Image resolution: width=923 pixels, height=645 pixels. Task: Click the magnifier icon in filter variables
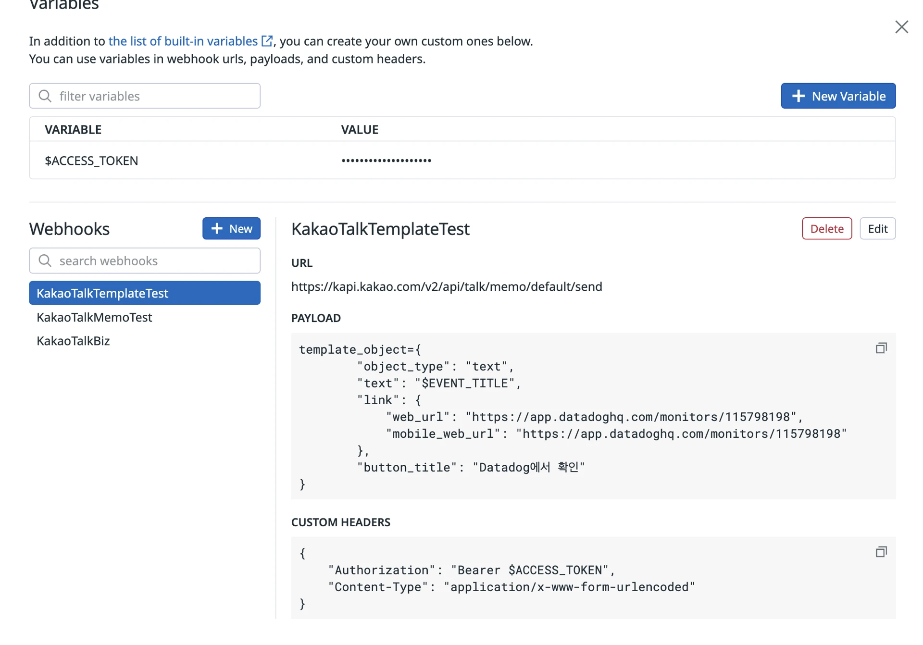[45, 96]
